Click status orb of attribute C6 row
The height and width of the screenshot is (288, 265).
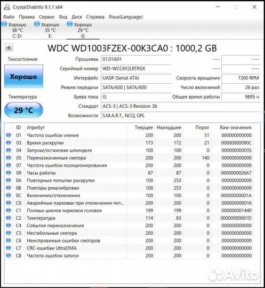coord(9,241)
